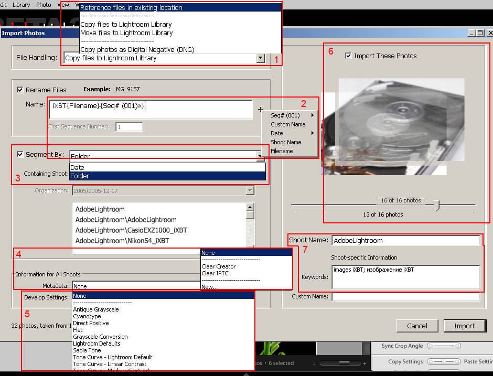Choose Sepia Tone develop preset
The width and height of the screenshot is (493, 376).
[87, 350]
